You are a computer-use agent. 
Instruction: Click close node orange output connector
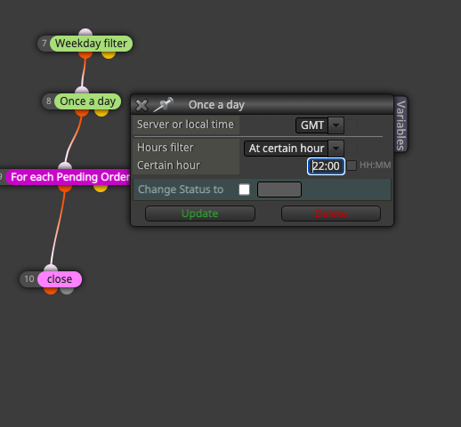point(51,291)
